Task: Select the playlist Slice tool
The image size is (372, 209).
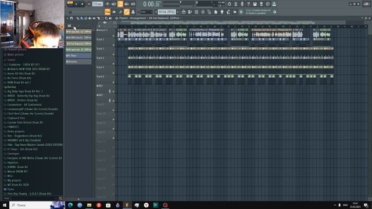Action: coord(98,18)
